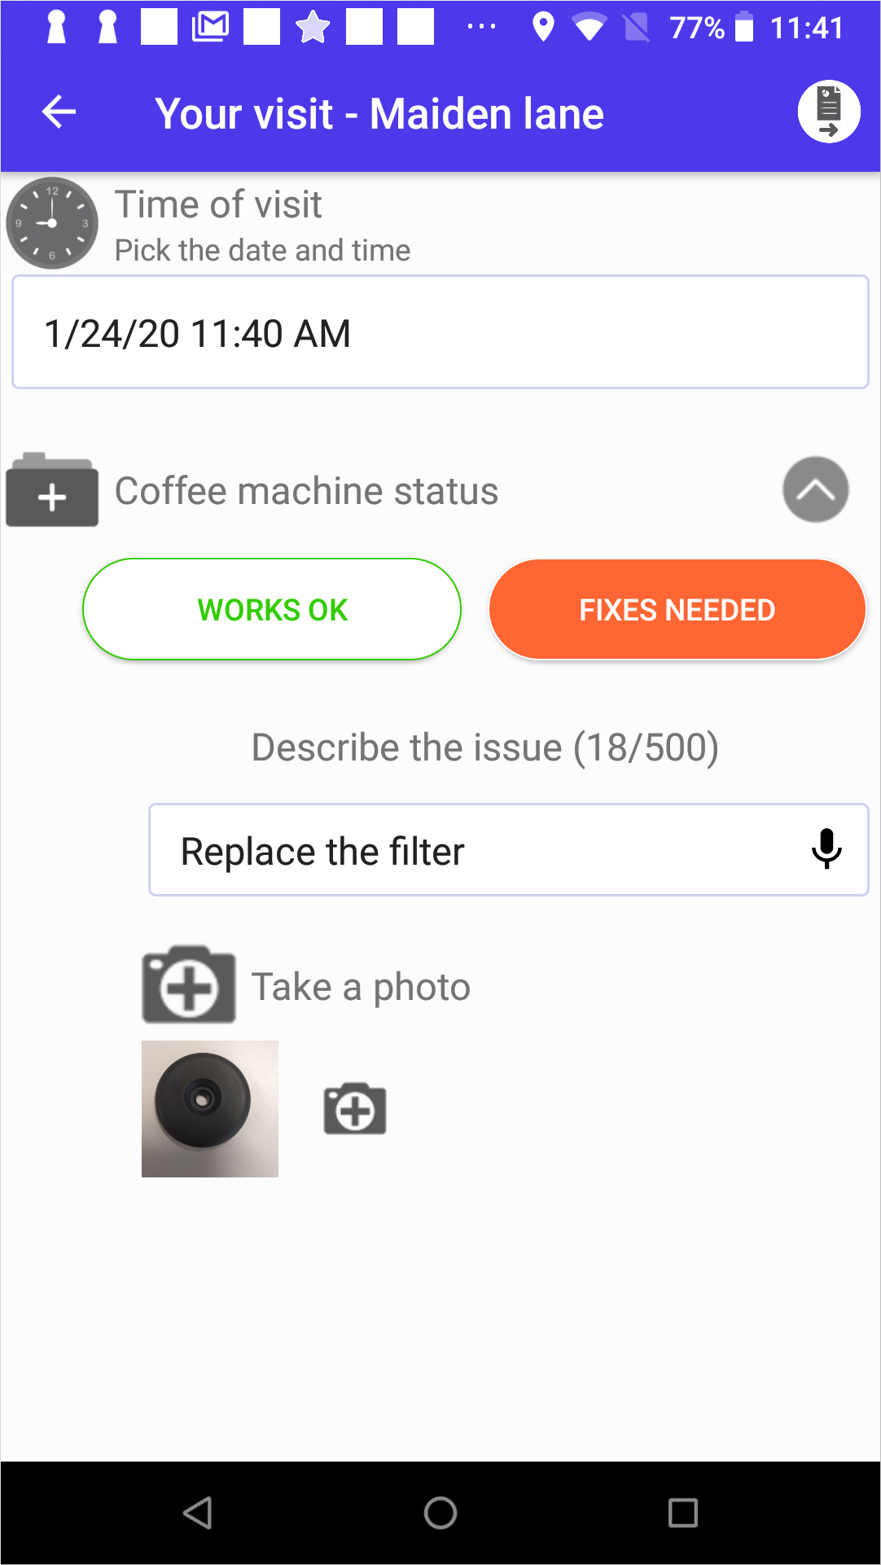Tap the Coffee machine status heading

306,491
